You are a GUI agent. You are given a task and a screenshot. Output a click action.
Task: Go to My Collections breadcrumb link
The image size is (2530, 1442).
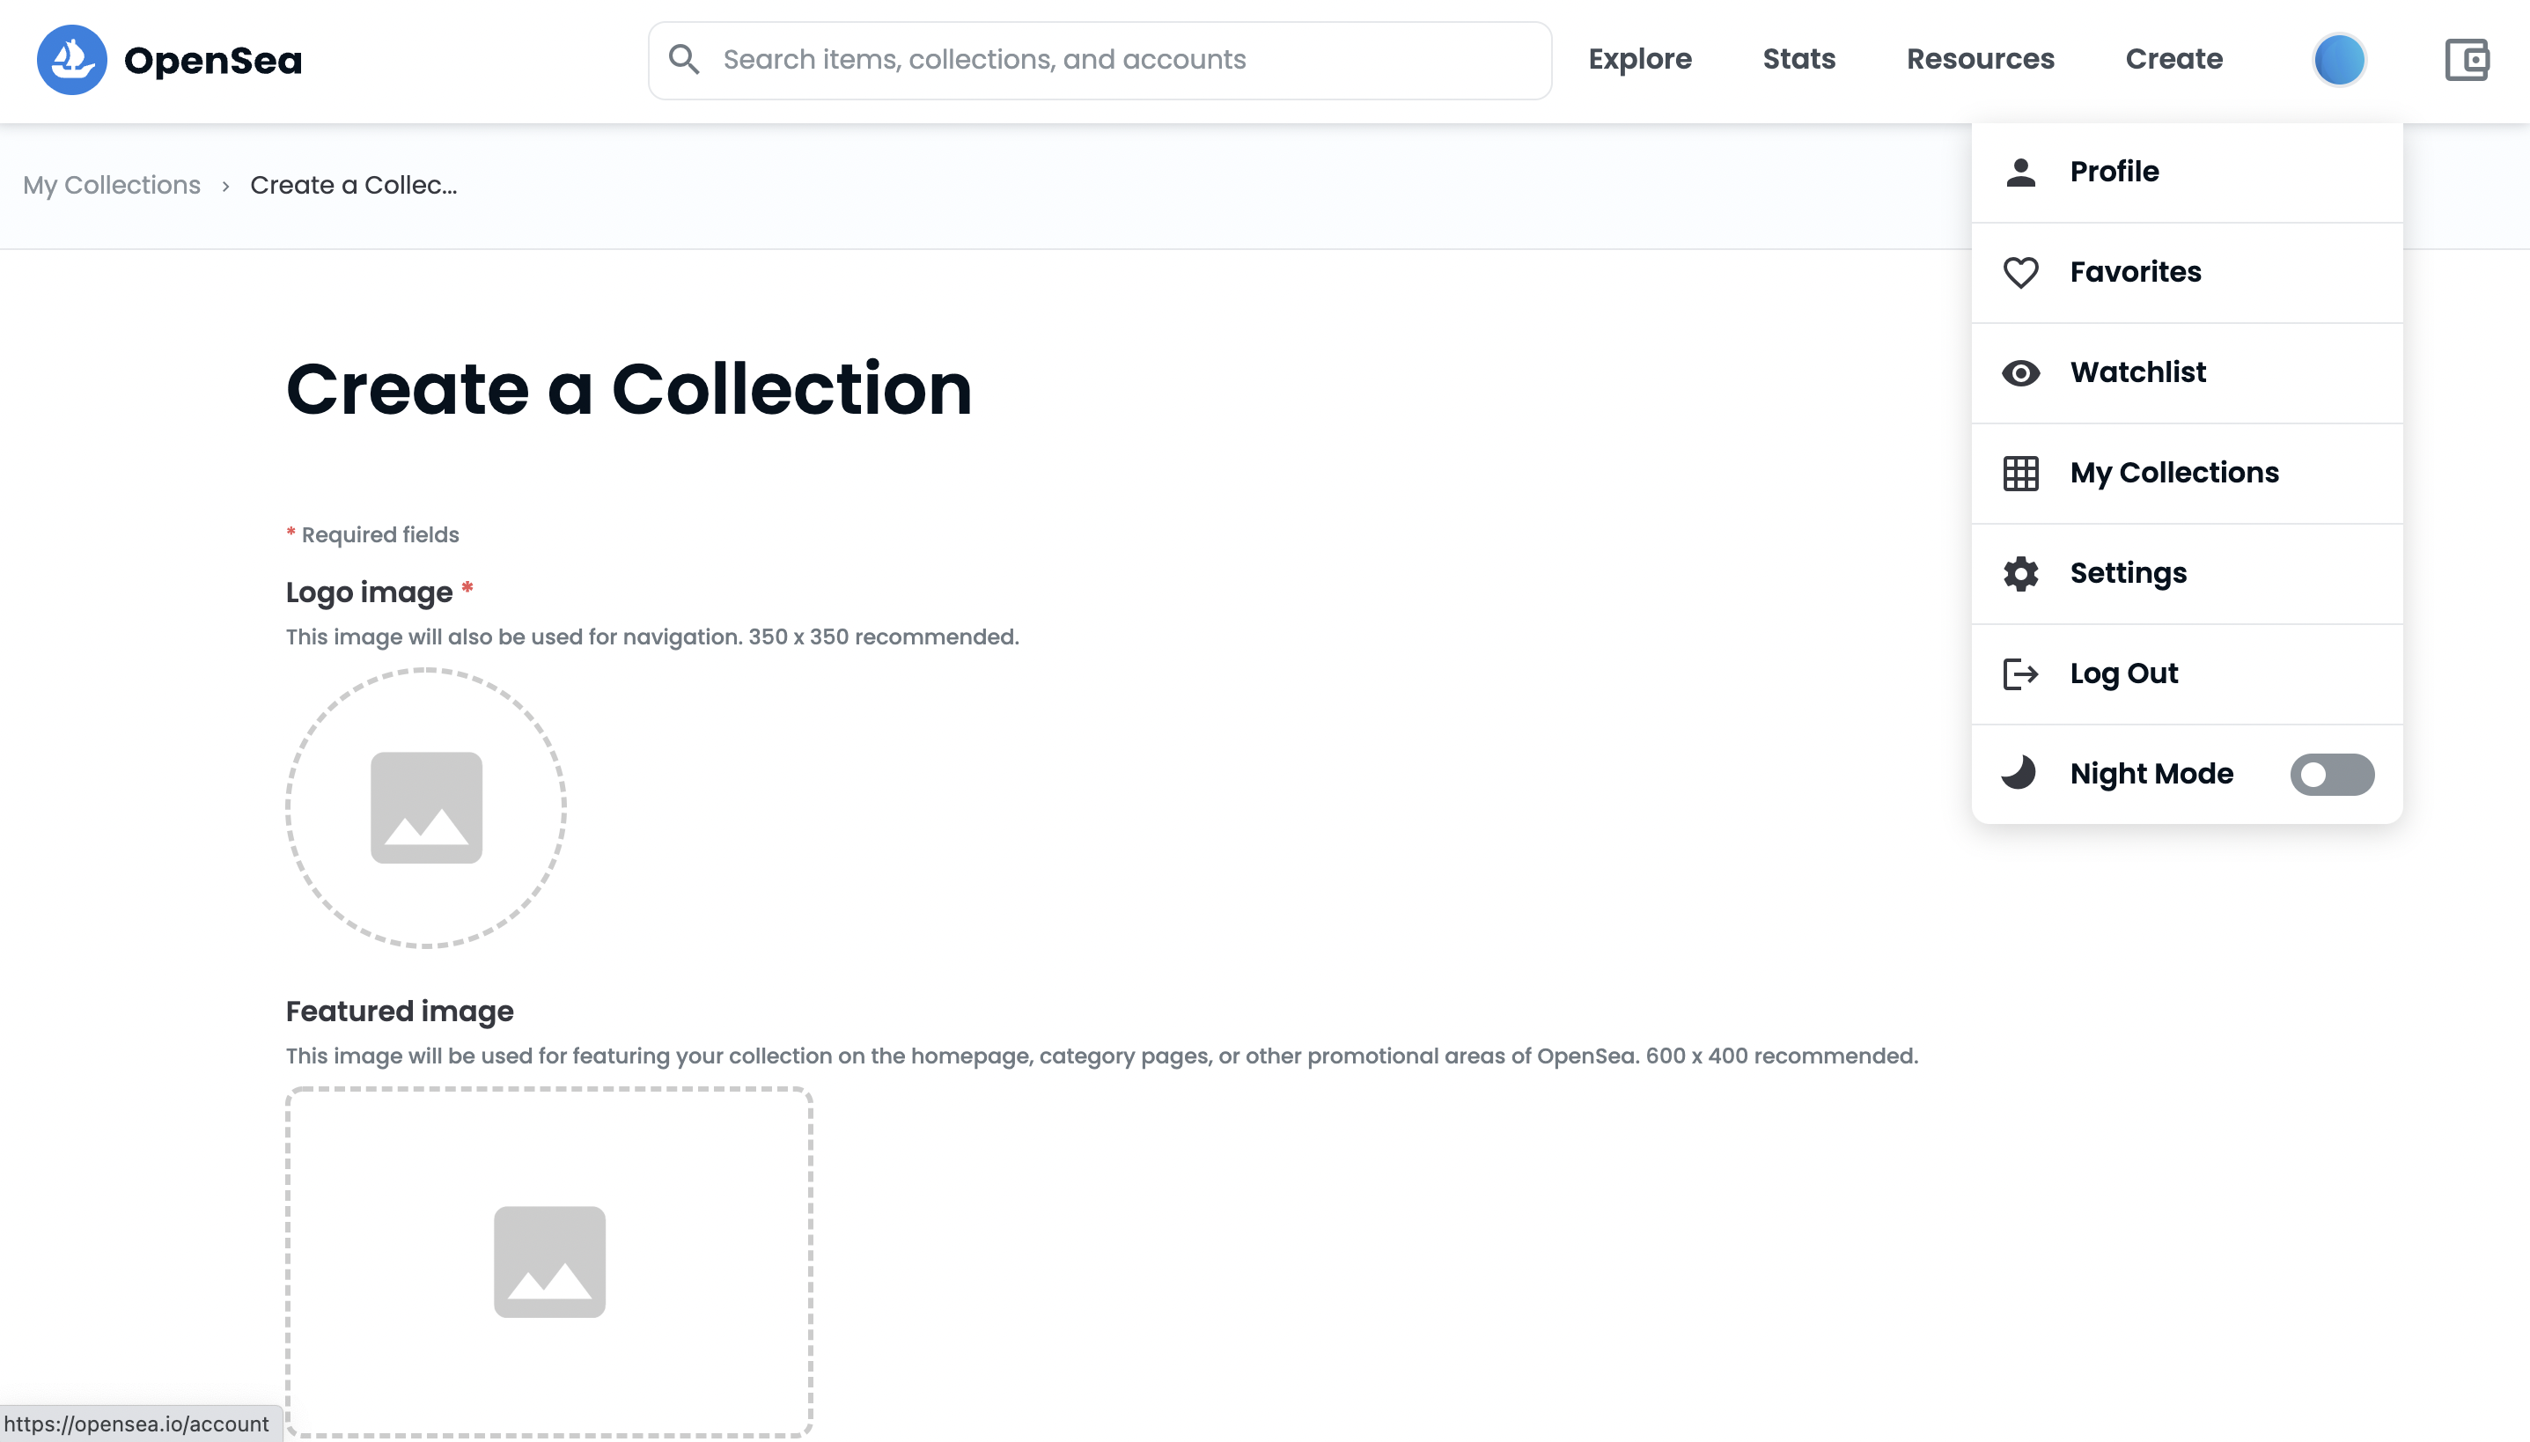tap(112, 185)
